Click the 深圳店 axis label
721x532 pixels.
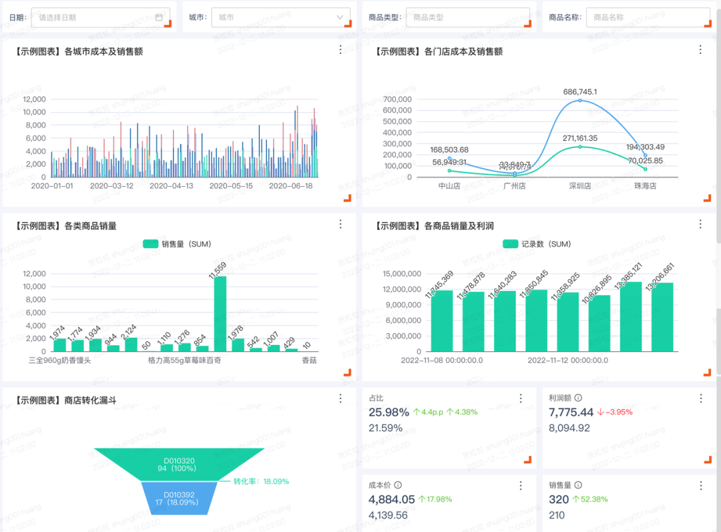point(580,186)
